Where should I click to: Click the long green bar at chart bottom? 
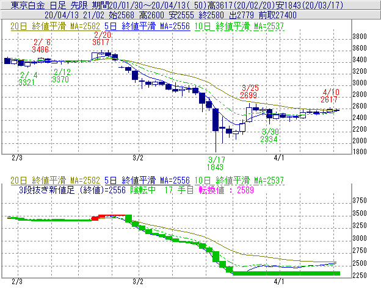pyautogui.click(x=286, y=274)
